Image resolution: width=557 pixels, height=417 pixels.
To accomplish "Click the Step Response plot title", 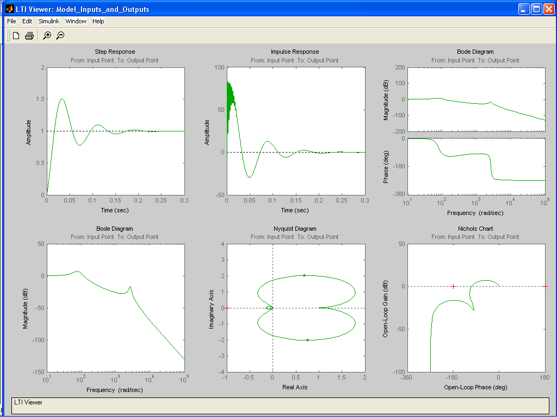I will coord(115,52).
